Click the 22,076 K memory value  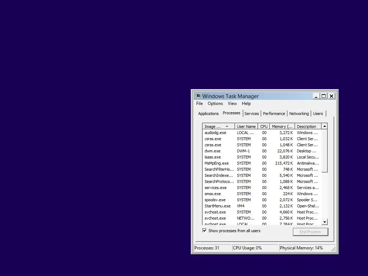coord(285,151)
